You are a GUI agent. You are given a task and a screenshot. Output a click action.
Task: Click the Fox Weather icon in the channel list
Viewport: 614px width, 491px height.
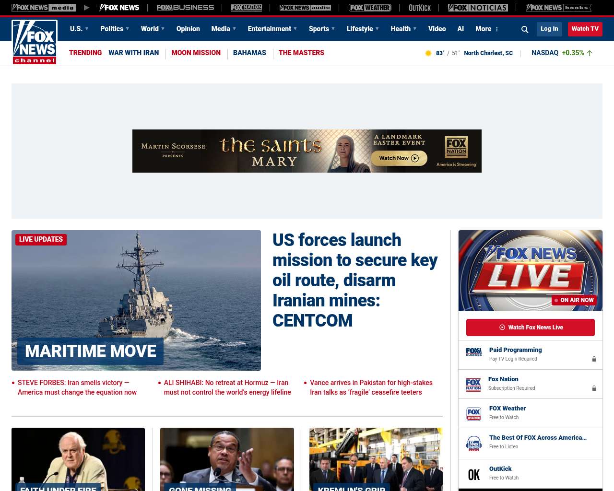point(474,414)
